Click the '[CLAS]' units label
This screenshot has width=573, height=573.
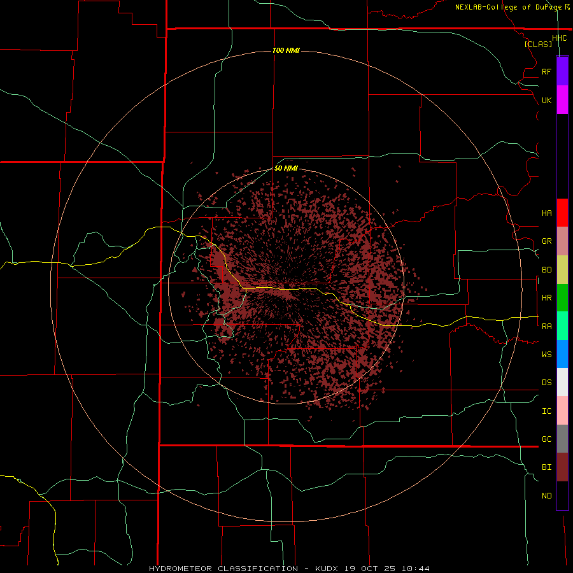pos(538,45)
